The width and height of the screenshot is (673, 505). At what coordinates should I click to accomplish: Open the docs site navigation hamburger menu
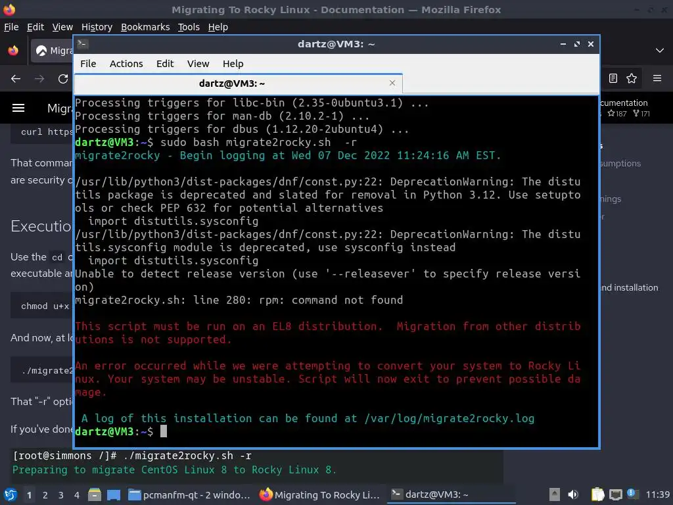[18, 108]
